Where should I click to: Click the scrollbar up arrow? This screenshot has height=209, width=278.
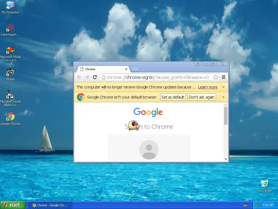tap(226, 105)
